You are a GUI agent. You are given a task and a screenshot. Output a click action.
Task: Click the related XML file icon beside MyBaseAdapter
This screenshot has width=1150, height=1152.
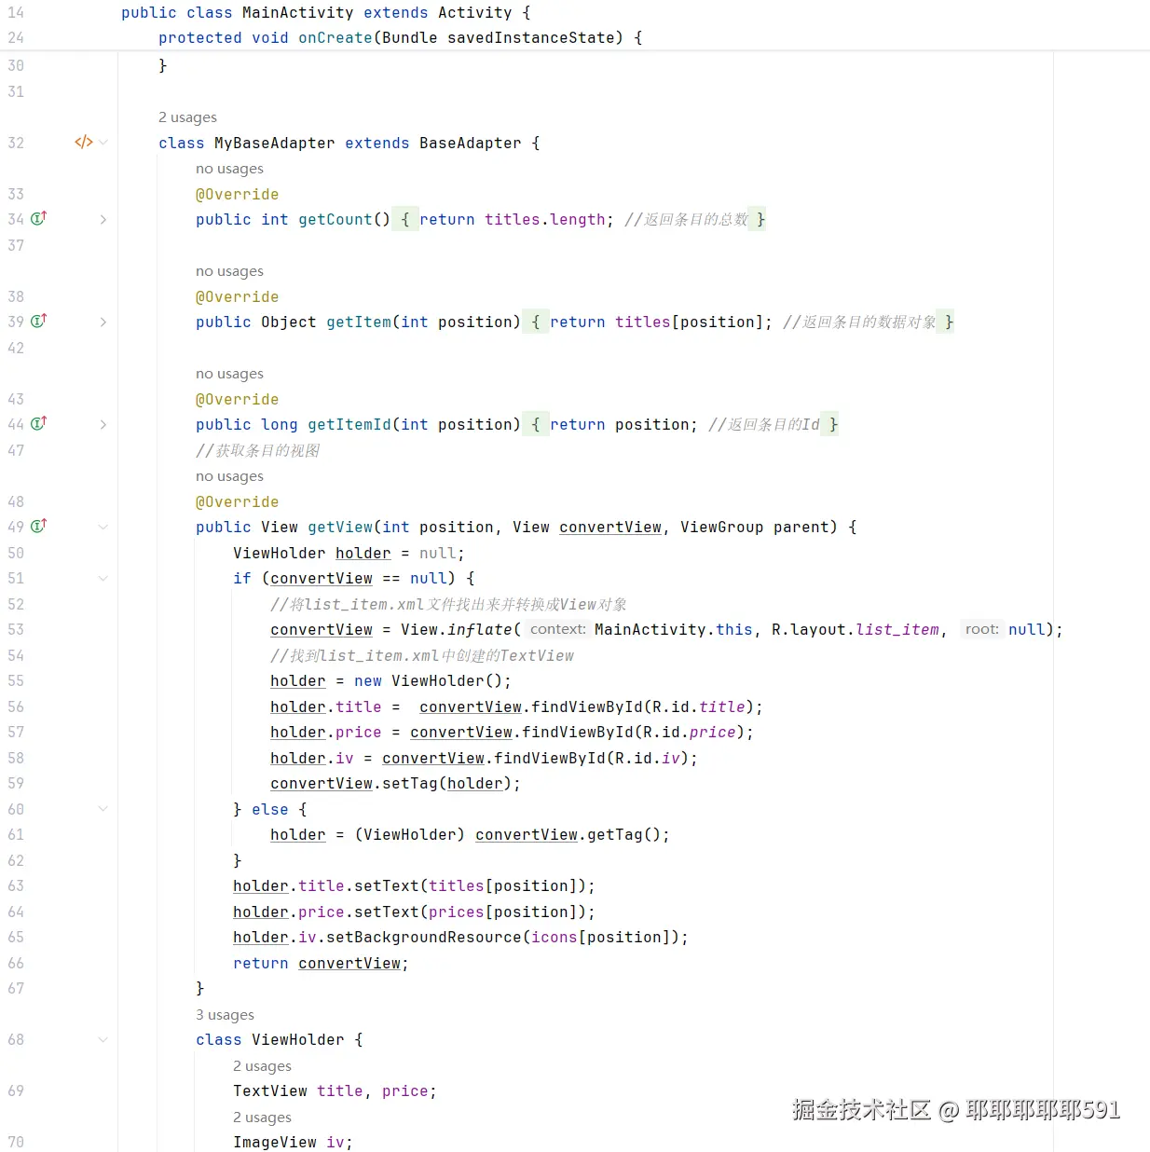[83, 143]
